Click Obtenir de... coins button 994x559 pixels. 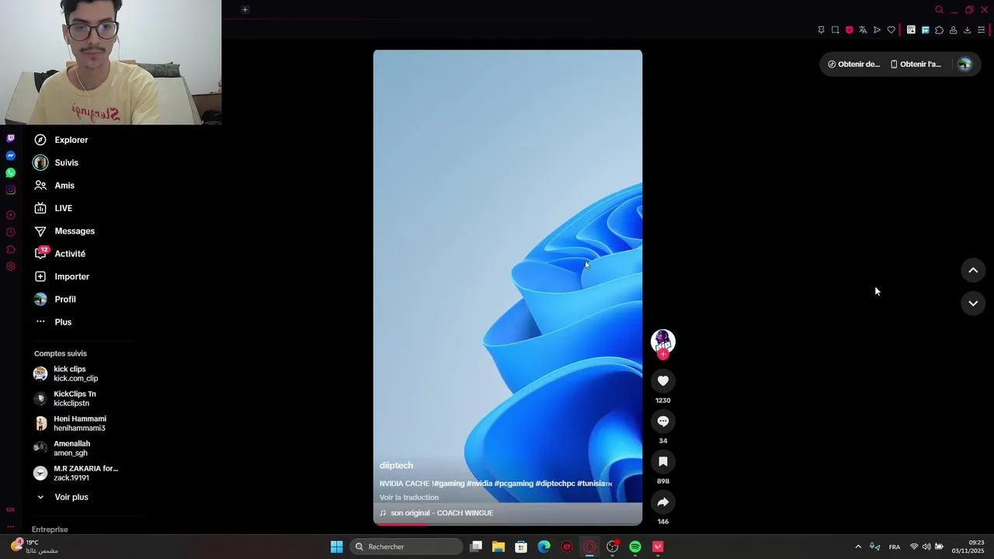pyautogui.click(x=853, y=64)
